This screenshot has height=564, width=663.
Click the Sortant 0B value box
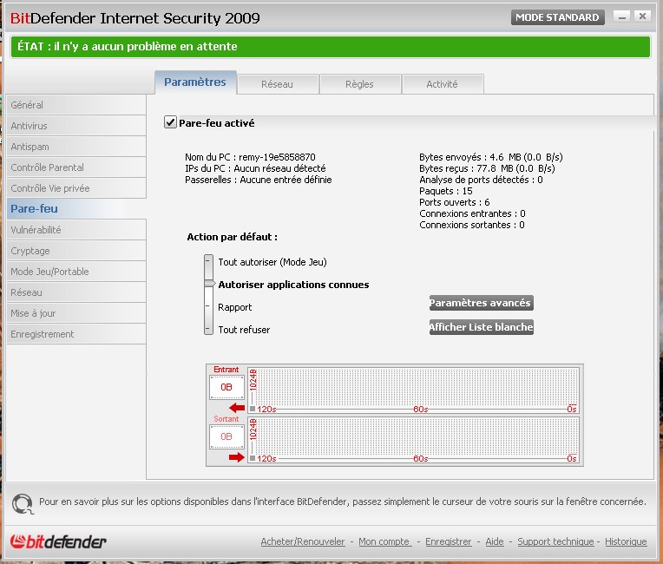[x=226, y=436]
